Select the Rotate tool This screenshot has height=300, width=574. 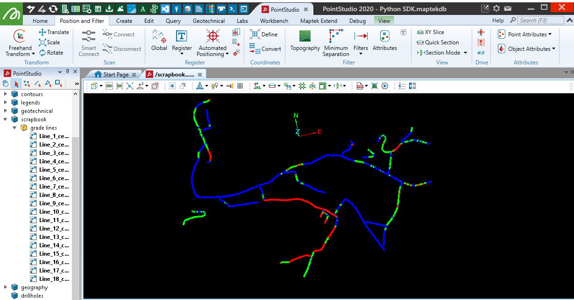pos(51,53)
